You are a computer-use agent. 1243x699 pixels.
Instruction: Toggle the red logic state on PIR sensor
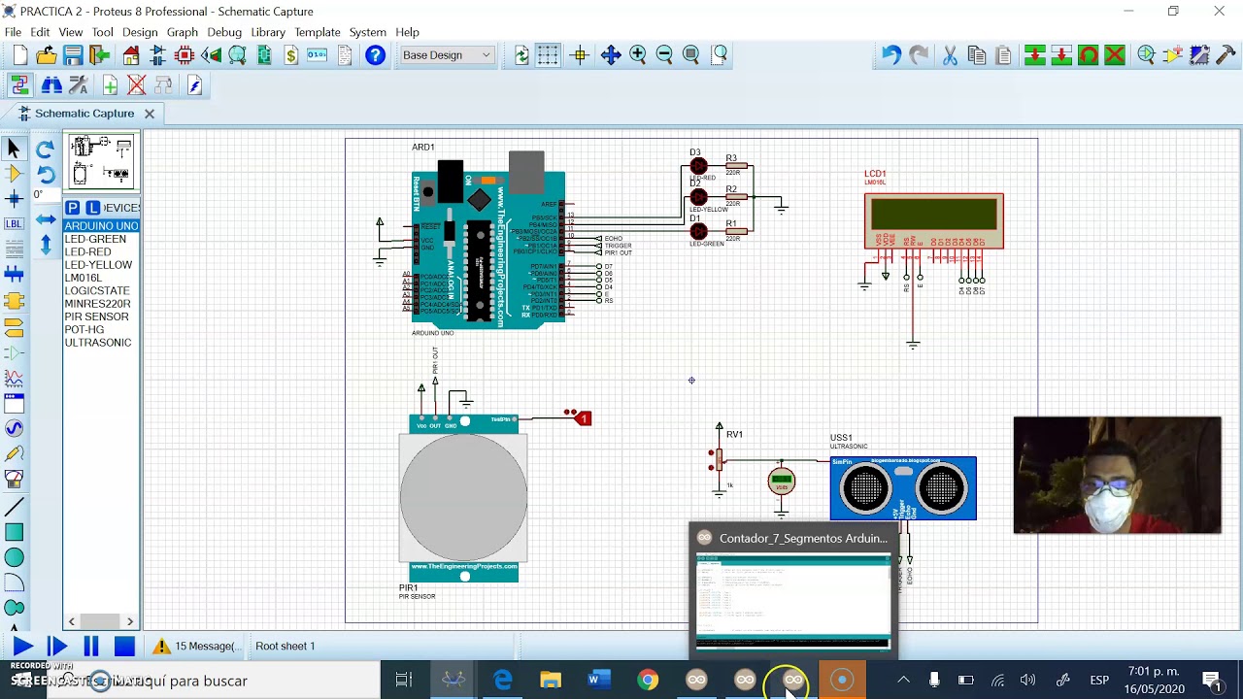(582, 418)
